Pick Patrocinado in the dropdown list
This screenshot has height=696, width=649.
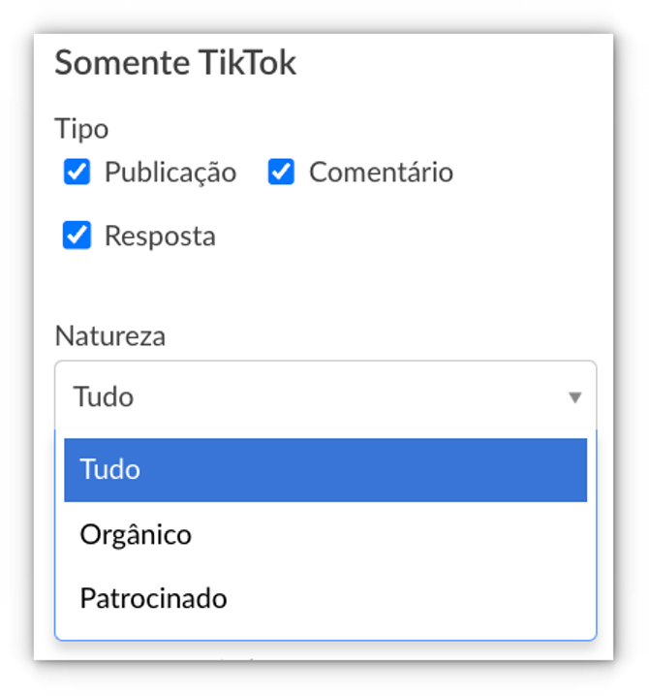coord(153,598)
